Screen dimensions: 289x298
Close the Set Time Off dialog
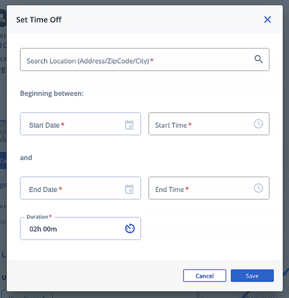click(267, 20)
